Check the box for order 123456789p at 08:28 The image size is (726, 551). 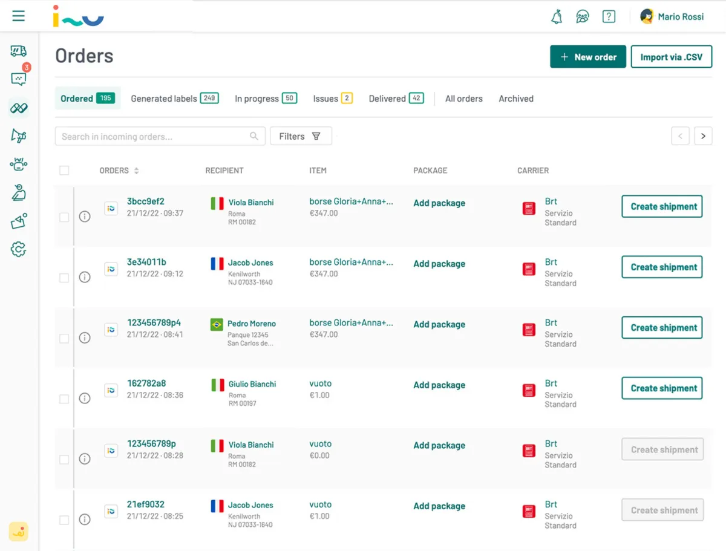pos(64,459)
